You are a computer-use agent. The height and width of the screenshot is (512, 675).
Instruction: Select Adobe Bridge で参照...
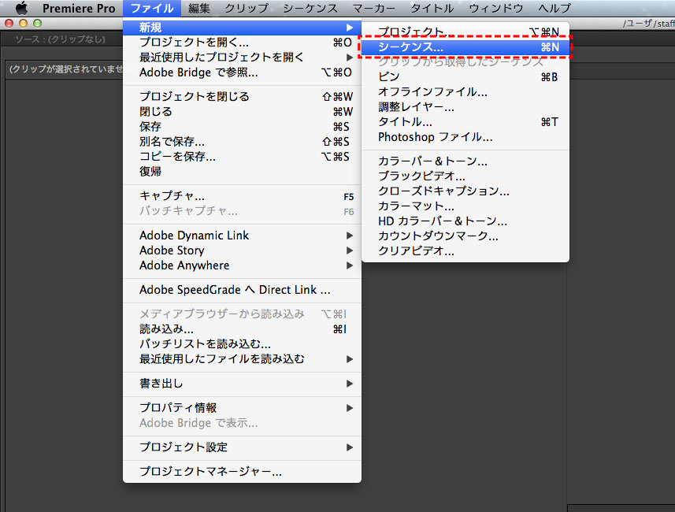[242, 72]
